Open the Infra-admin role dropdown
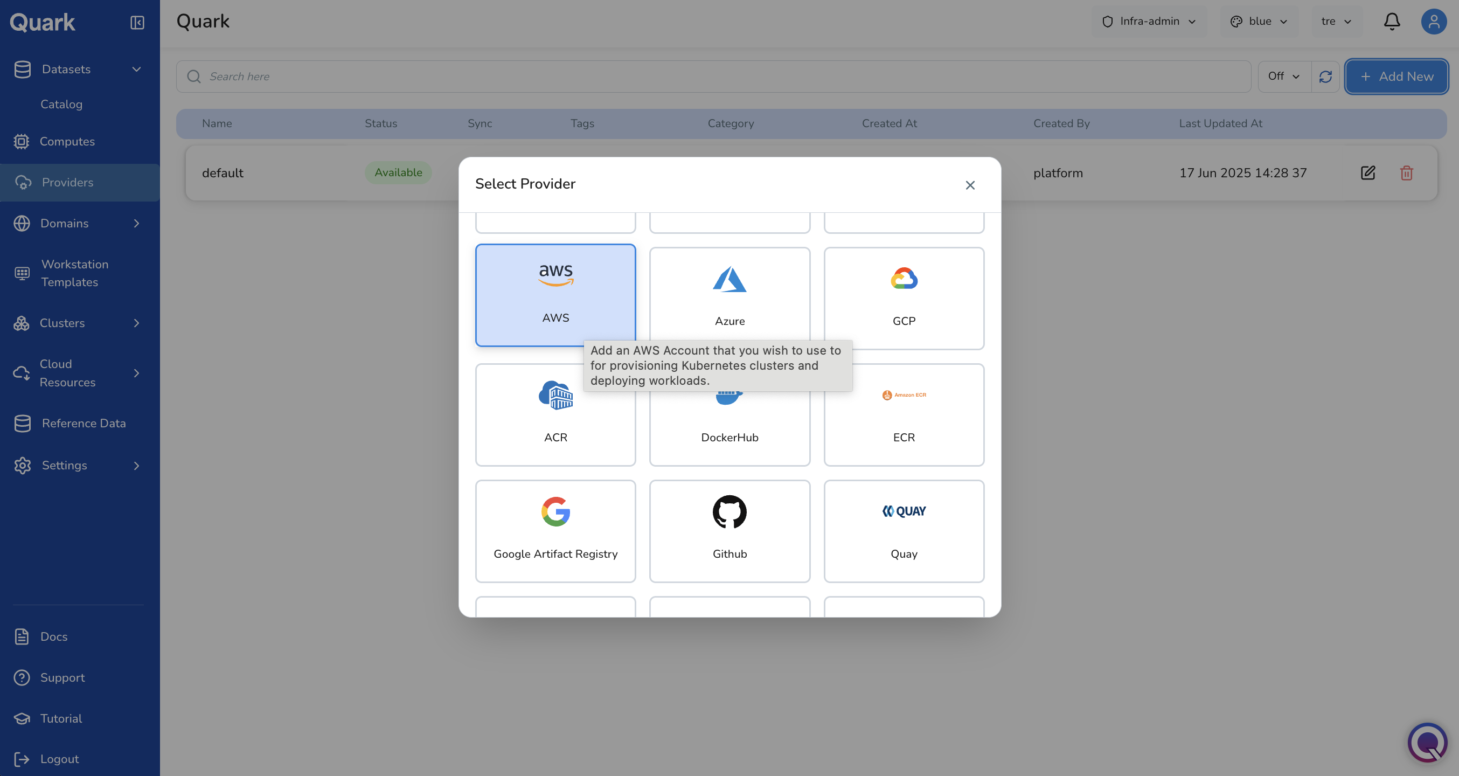The height and width of the screenshot is (776, 1459). [x=1149, y=22]
